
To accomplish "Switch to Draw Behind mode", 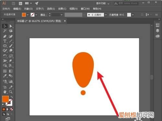I will (x=8, y=114).
